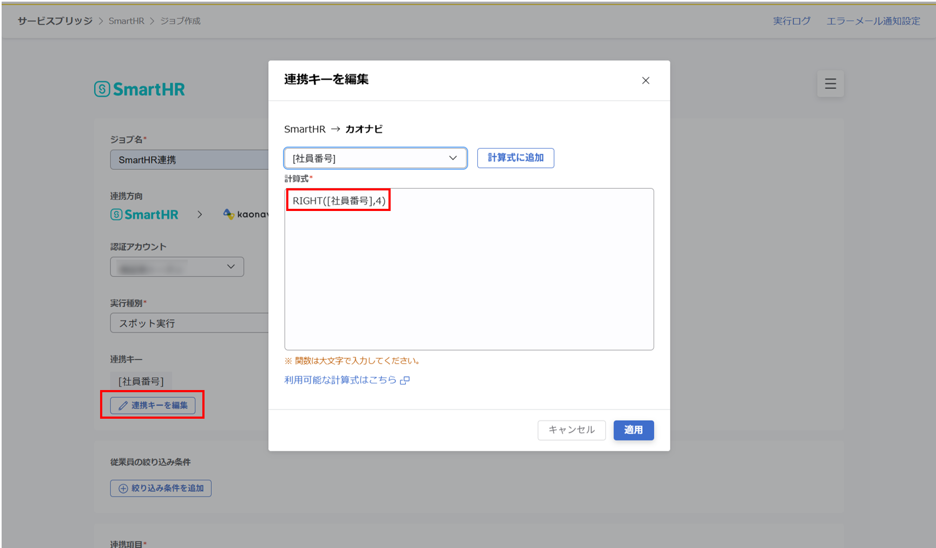Click the SmartHR logo at top

coord(140,89)
